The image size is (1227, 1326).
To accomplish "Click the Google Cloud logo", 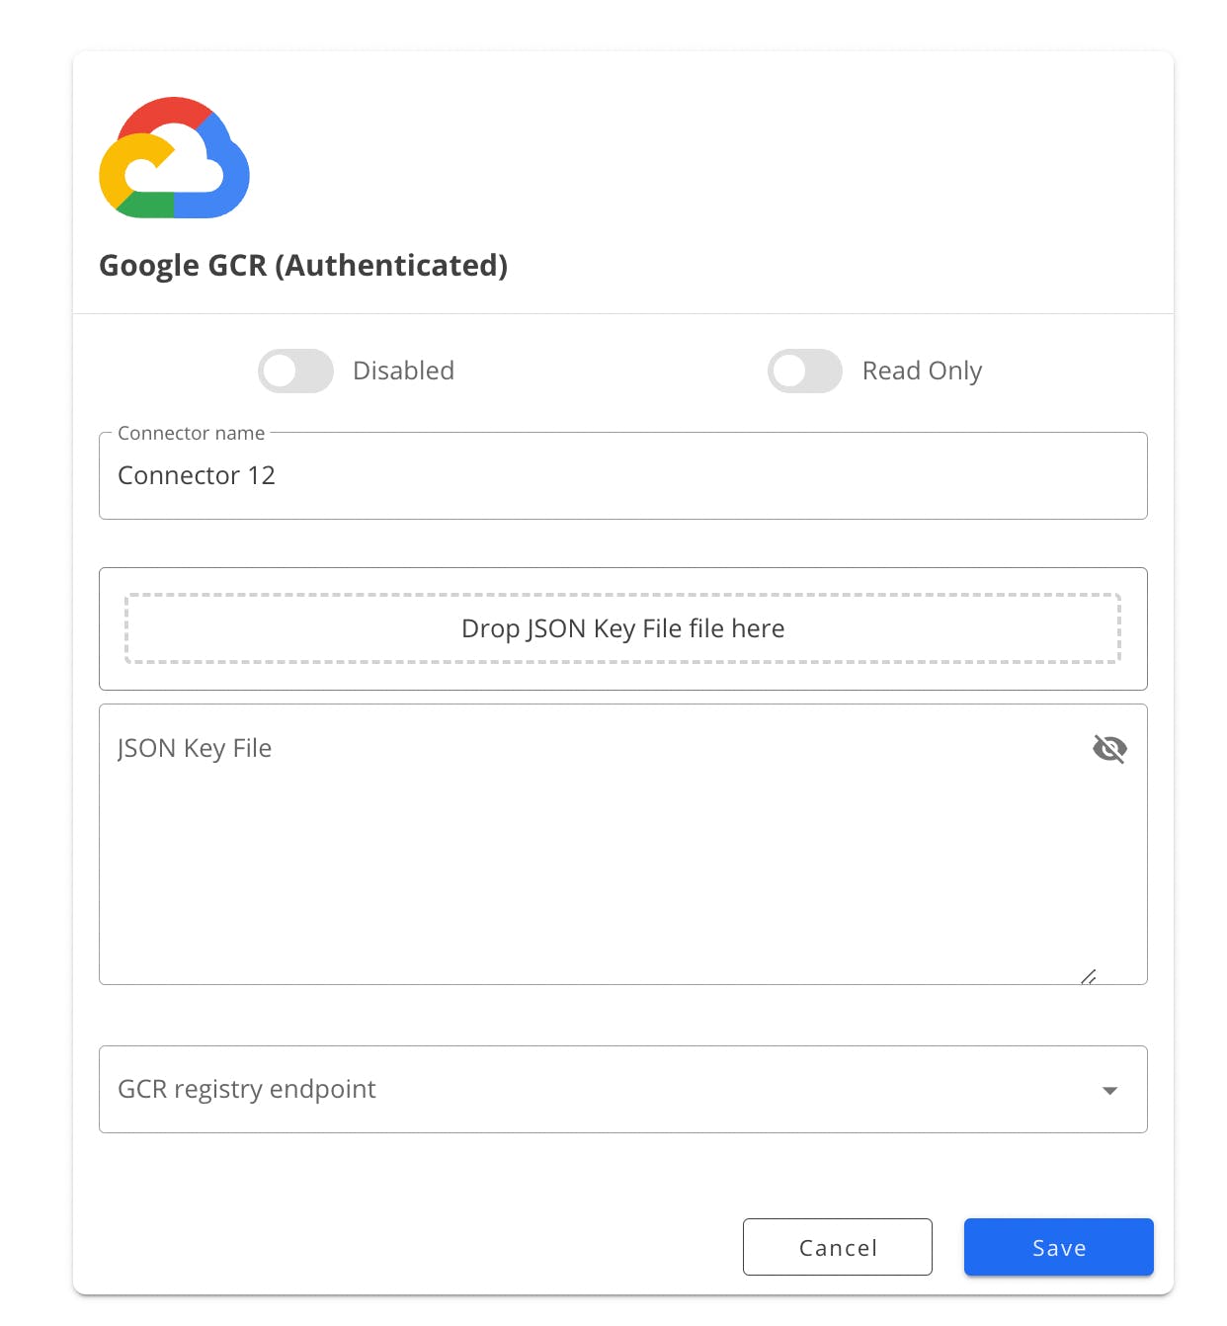I will [x=174, y=158].
